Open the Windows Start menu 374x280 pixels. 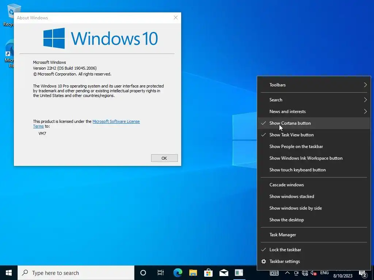click(x=9, y=273)
